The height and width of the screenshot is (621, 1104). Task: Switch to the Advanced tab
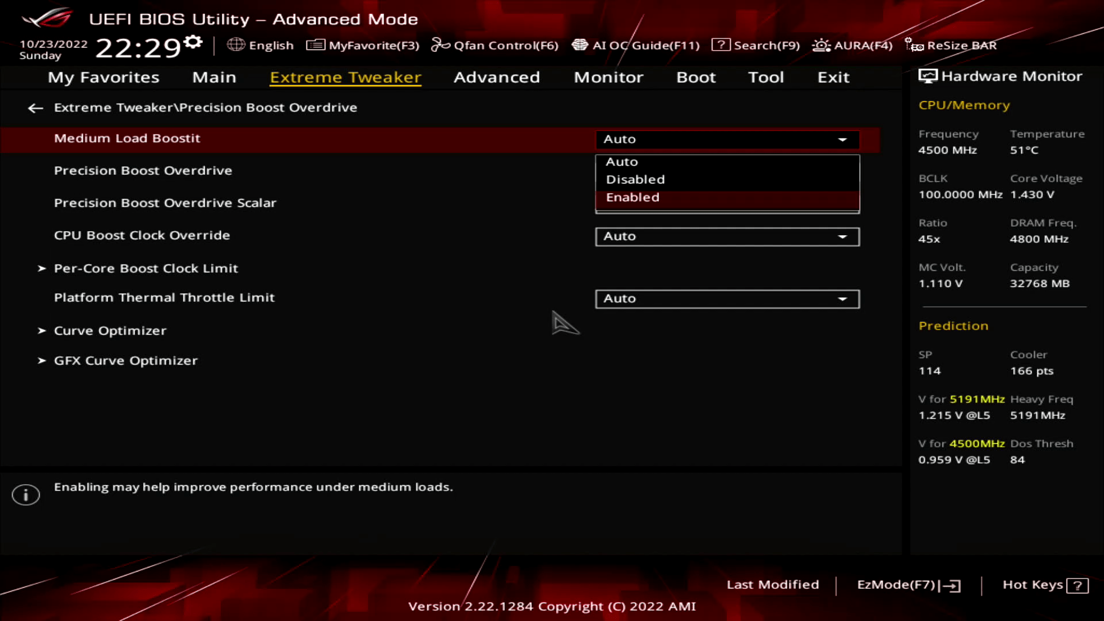tap(496, 77)
